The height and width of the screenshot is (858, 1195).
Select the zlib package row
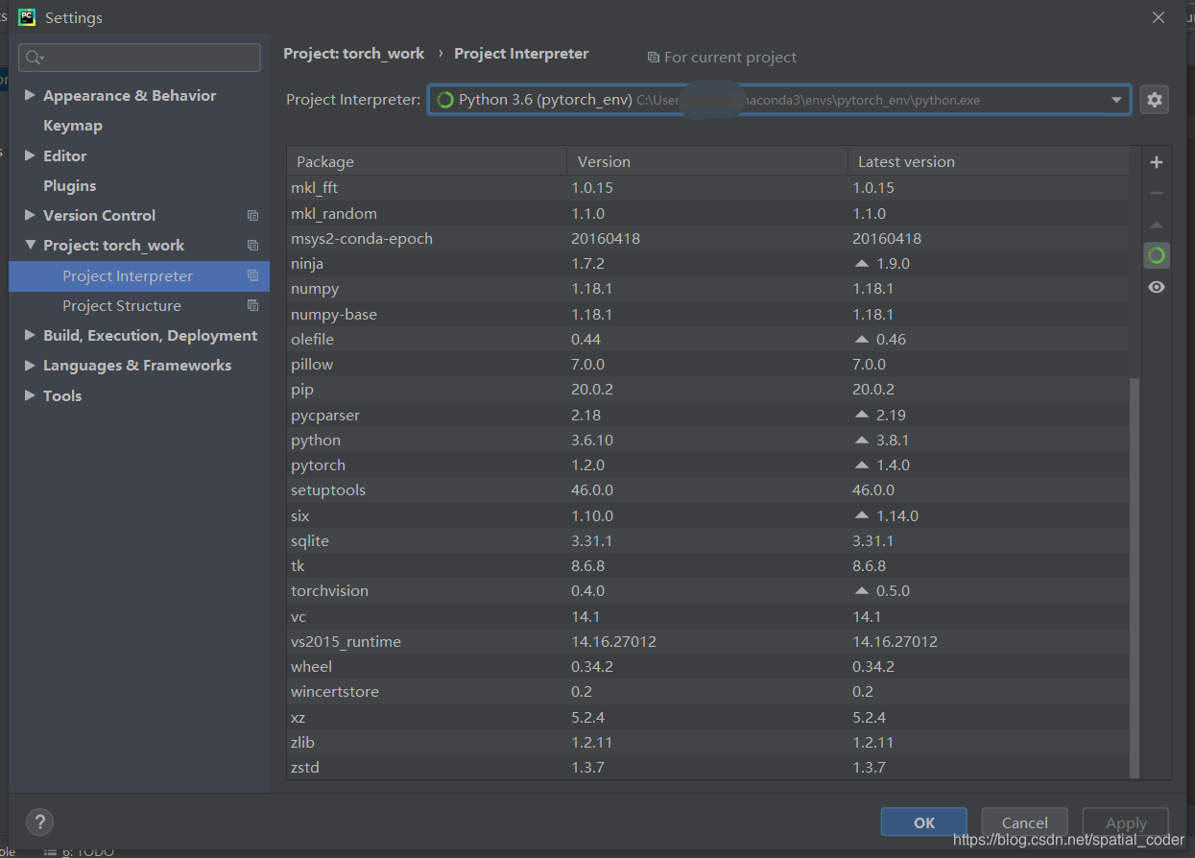[708, 743]
